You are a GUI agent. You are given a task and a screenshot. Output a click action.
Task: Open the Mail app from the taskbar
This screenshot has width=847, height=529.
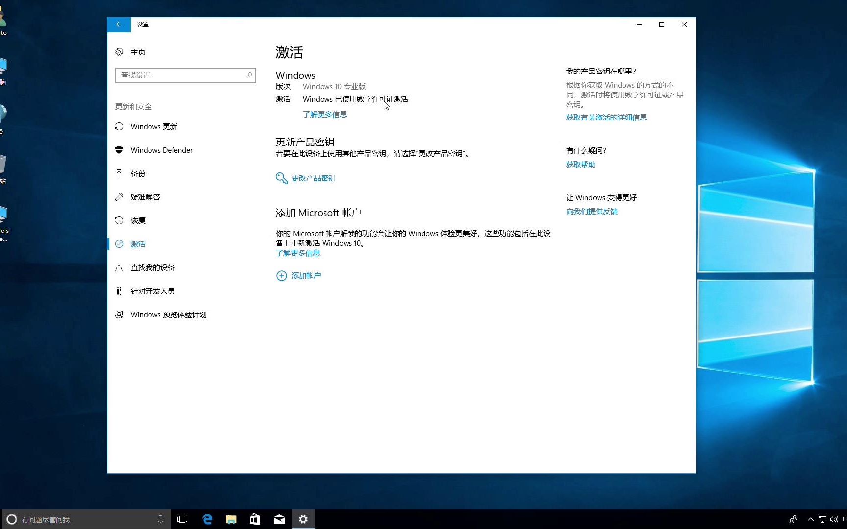279,519
